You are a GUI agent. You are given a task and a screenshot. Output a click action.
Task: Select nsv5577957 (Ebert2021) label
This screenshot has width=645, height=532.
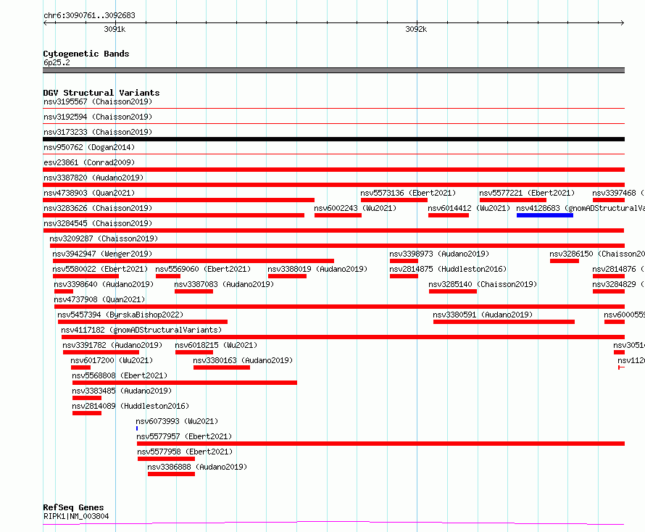[x=184, y=436]
